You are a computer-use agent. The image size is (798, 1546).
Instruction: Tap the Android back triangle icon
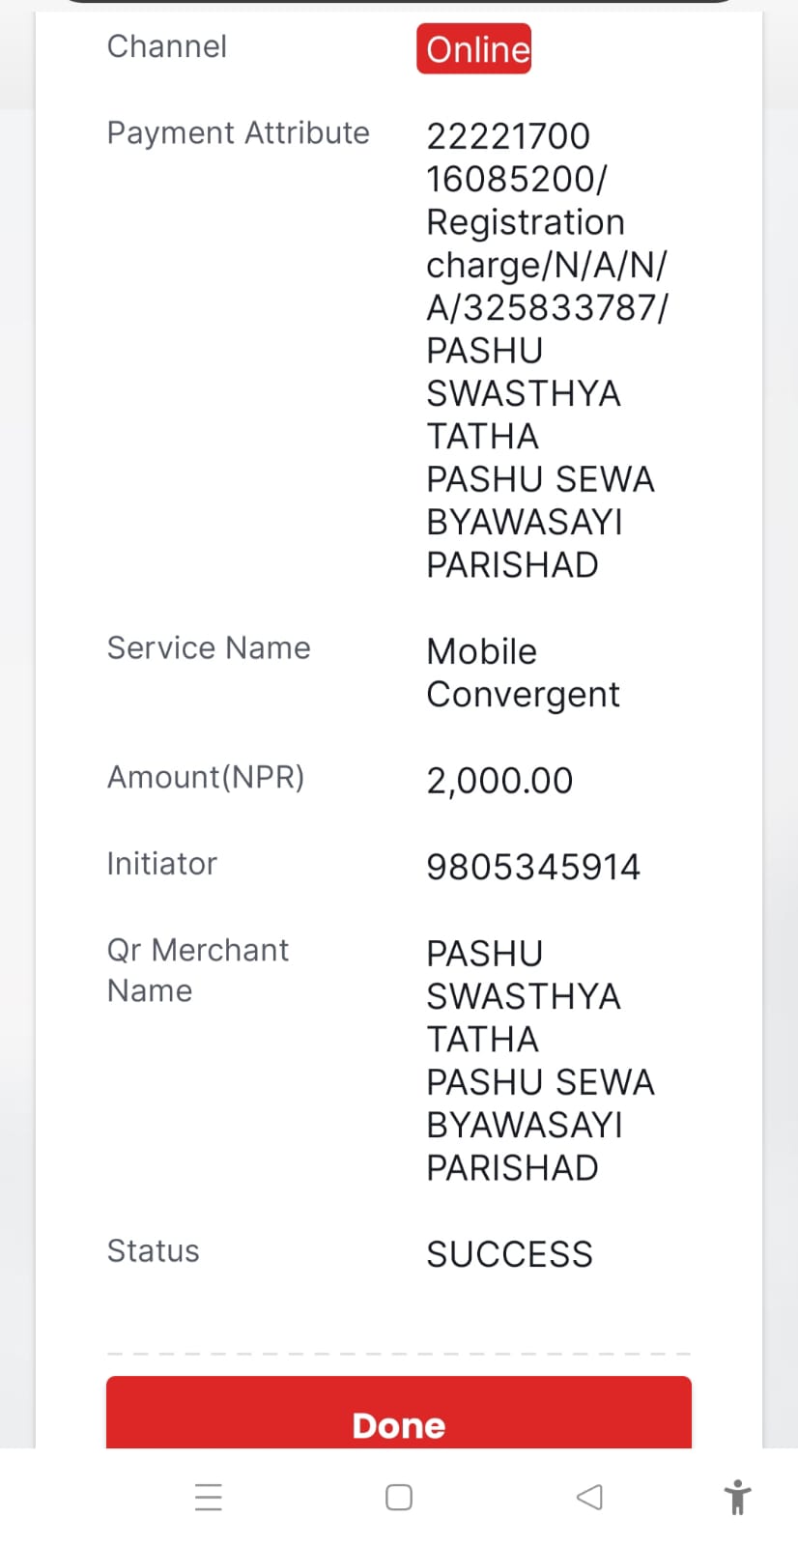coord(589,1497)
